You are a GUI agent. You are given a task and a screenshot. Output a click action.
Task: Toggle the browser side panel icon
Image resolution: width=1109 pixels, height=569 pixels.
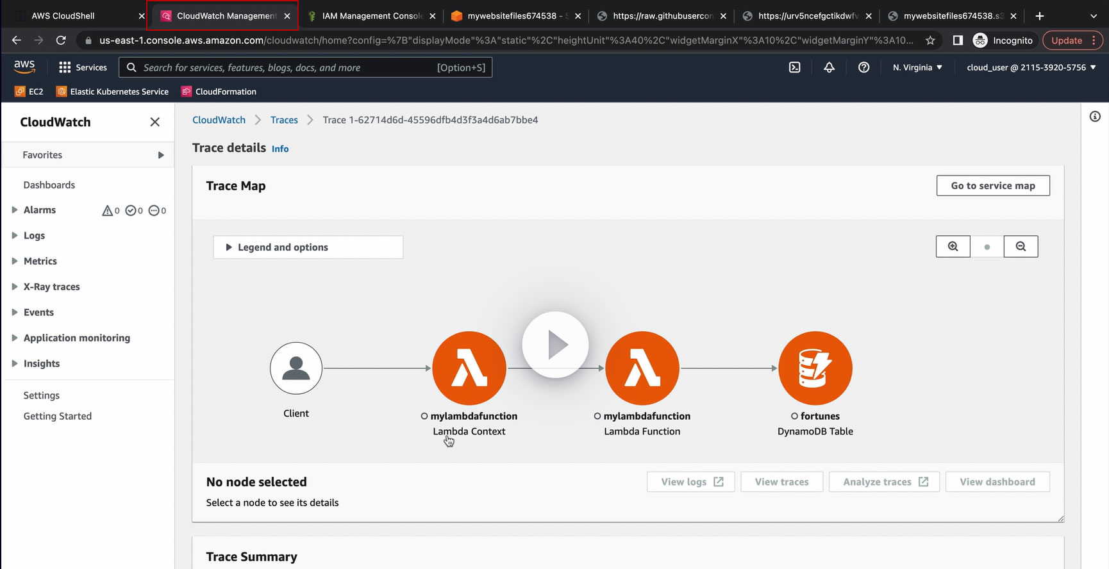(958, 40)
